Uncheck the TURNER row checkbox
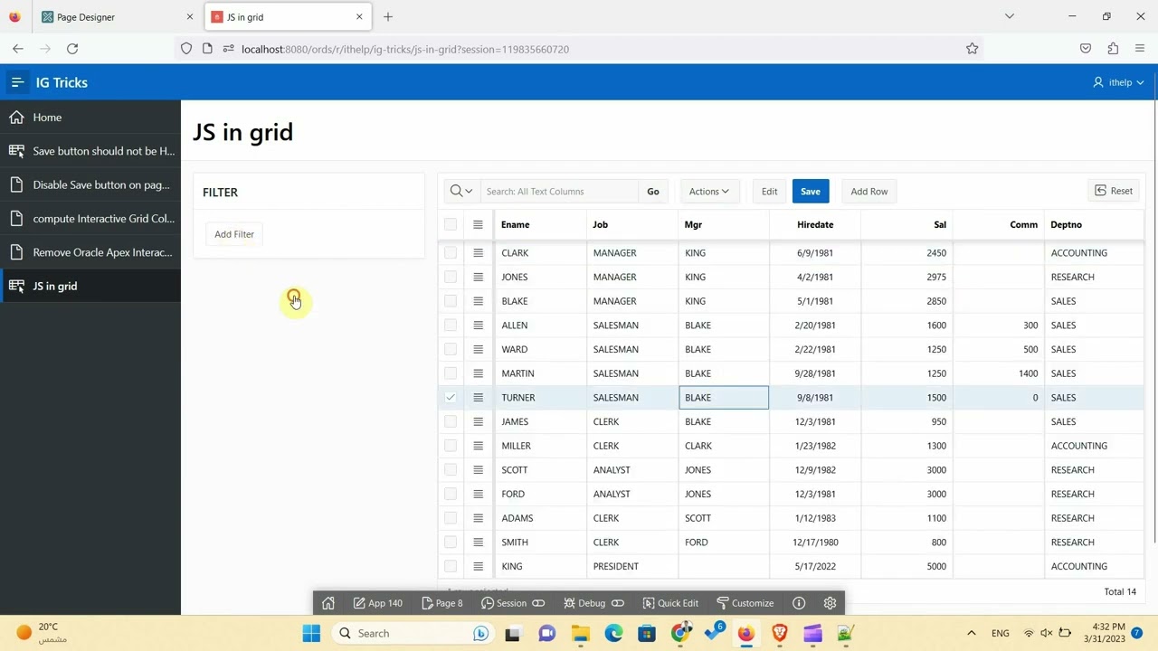 [x=451, y=398]
